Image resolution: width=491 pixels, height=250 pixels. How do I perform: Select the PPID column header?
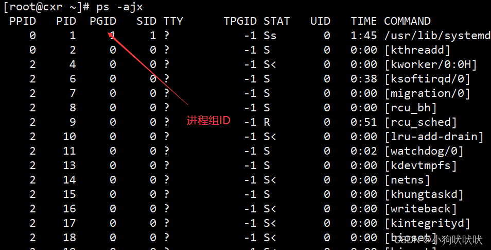click(x=23, y=21)
